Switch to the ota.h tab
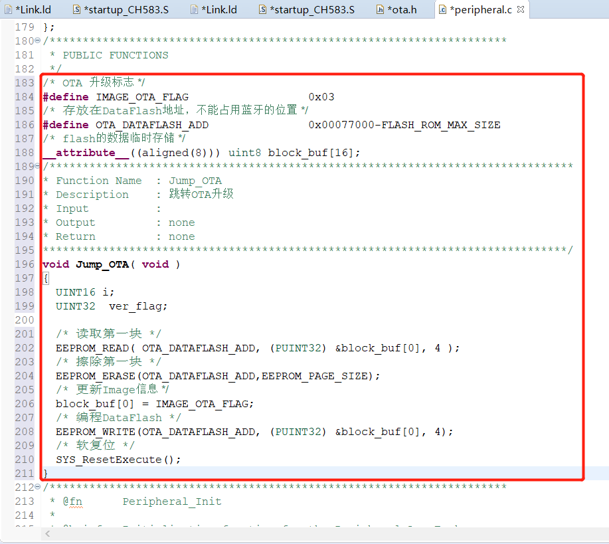This screenshot has width=609, height=544. [402, 10]
